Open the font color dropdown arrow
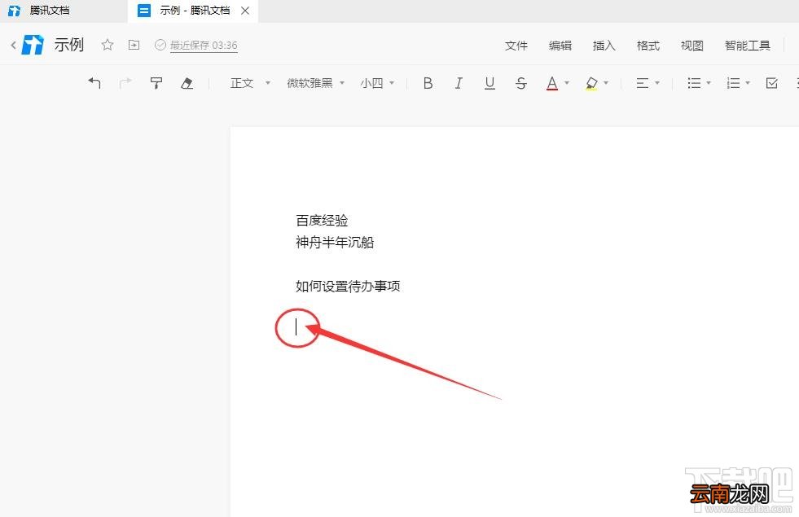Image resolution: width=799 pixels, height=517 pixels. coord(567,83)
